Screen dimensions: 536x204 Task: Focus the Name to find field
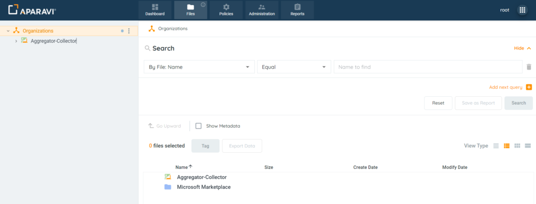[x=428, y=67]
